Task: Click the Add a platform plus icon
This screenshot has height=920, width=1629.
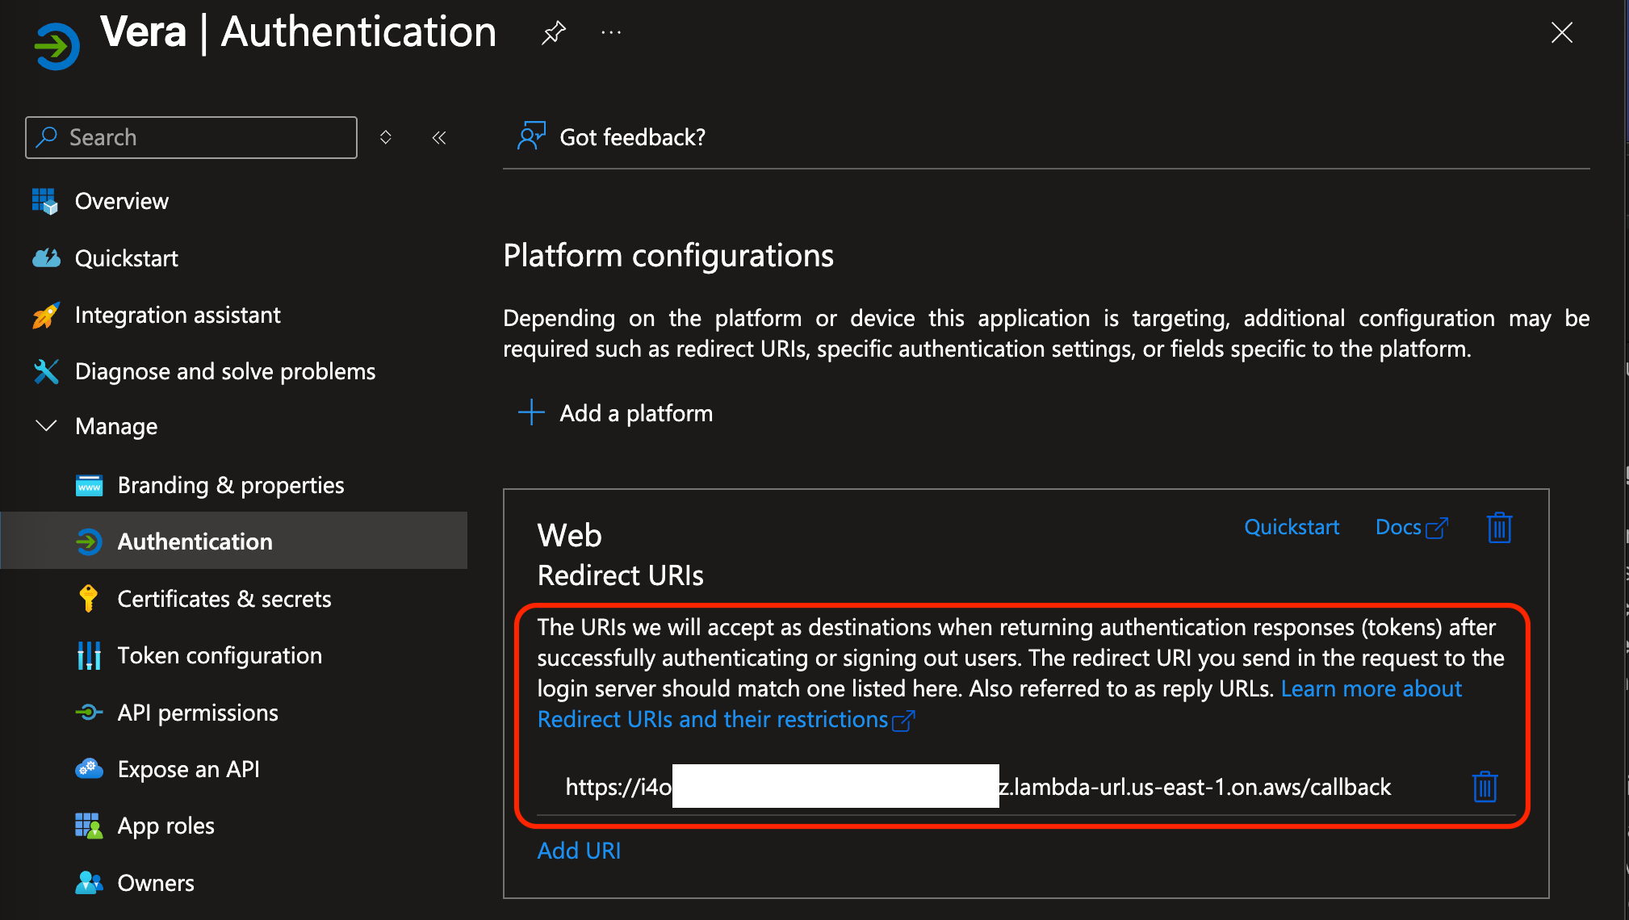Action: [531, 412]
